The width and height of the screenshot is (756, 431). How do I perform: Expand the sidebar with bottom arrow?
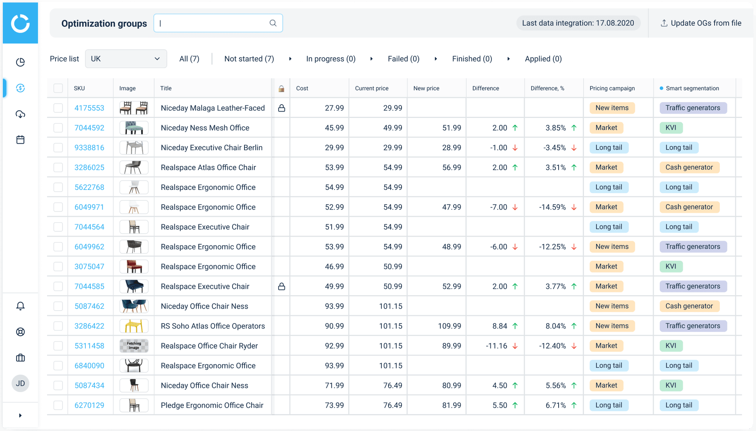[x=20, y=415]
